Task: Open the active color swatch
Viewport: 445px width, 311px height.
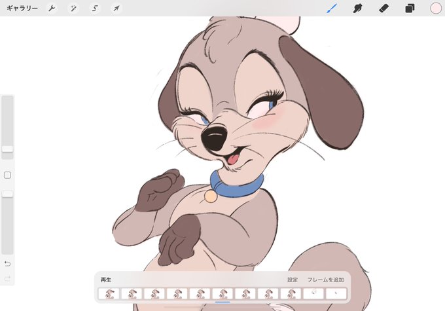Action: tap(436, 9)
